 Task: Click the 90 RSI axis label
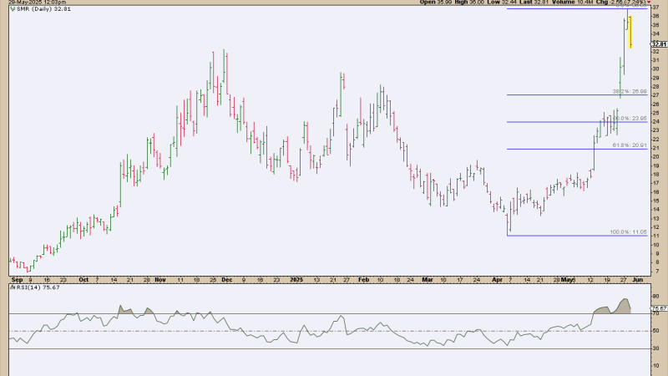[x=655, y=297]
